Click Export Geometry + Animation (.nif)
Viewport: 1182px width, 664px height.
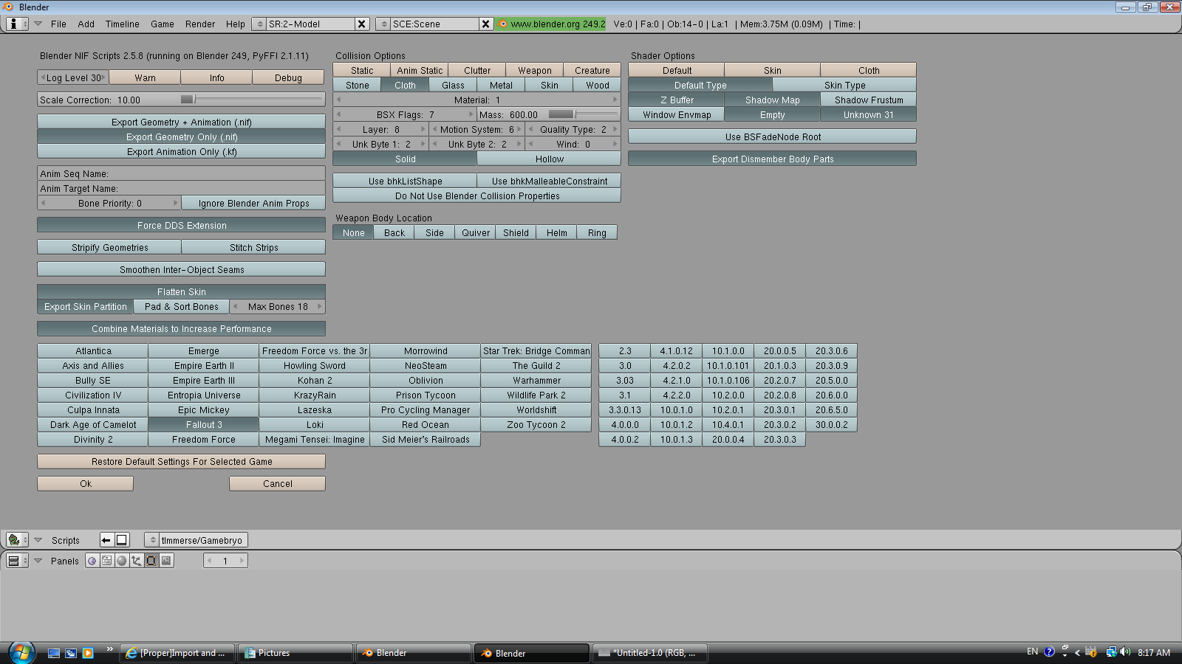pyautogui.click(x=180, y=122)
